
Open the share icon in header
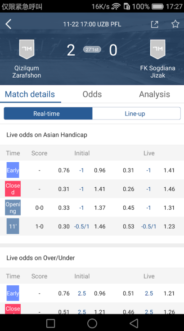pyautogui.click(x=154, y=24)
